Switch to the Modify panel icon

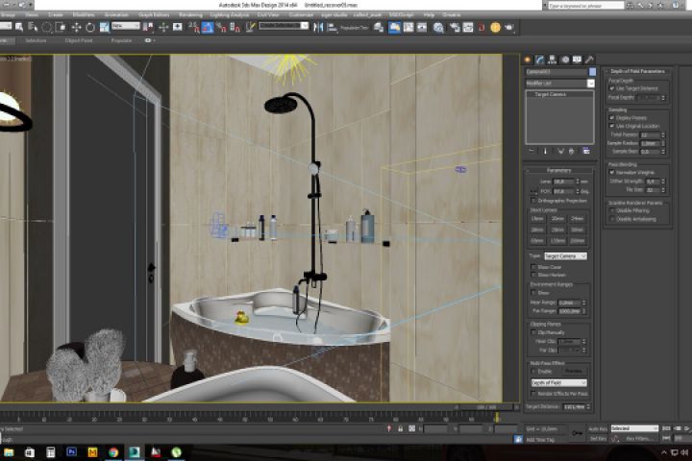coord(540,60)
